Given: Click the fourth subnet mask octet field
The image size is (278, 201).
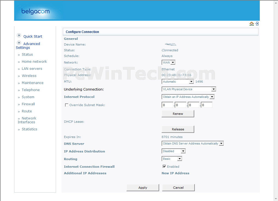Looking at the screenshot, I should (206, 105).
